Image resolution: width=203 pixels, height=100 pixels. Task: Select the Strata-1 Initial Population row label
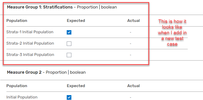30,32
